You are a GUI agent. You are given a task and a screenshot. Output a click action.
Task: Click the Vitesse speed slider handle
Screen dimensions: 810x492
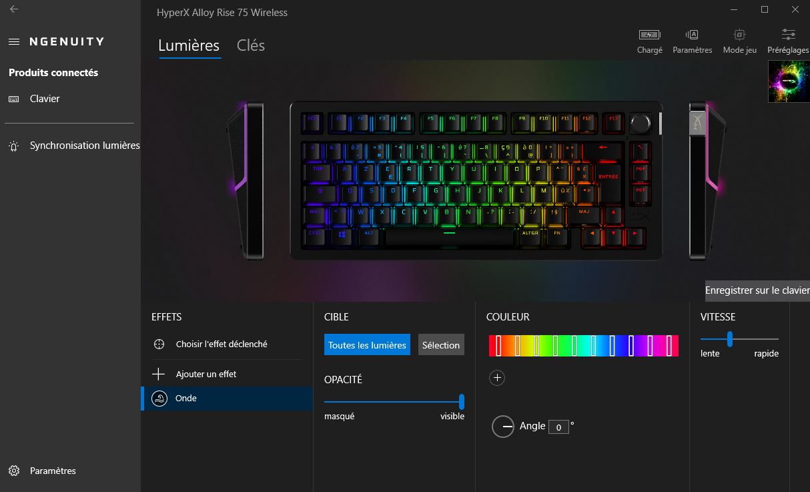730,339
